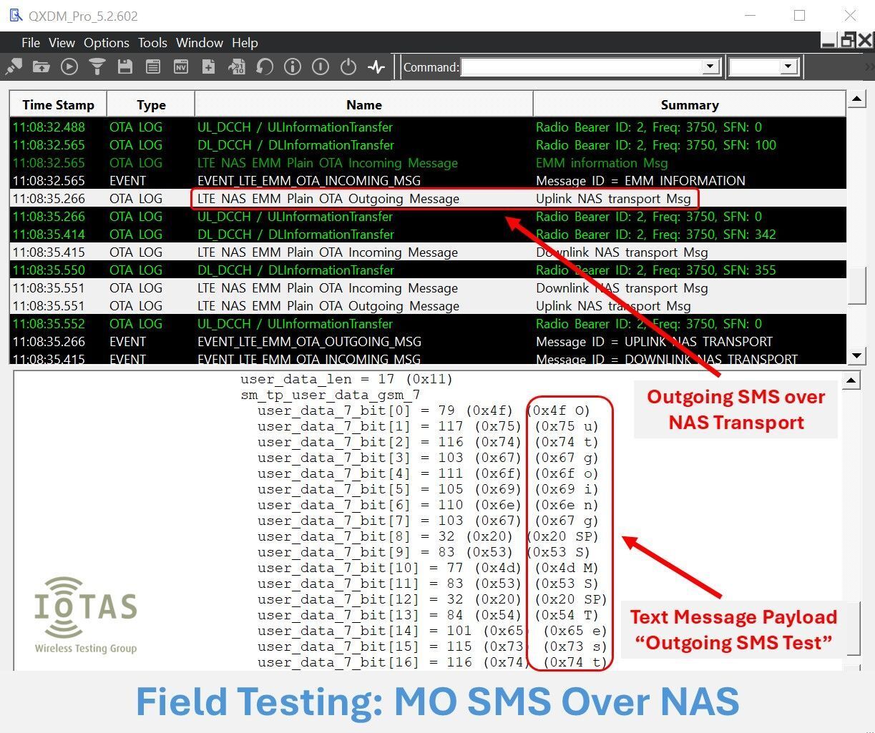This screenshot has height=733, width=875.
Task: Select the 11:08:35.415 OTA LOG Incoming Message row
Action: tap(428, 252)
